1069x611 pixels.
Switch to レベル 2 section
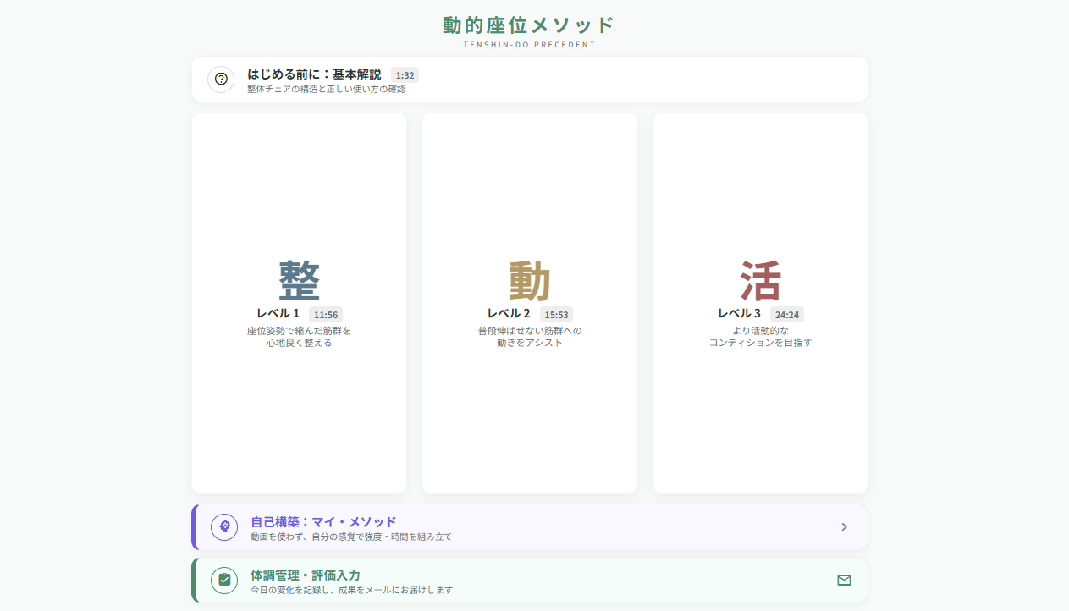pos(529,302)
